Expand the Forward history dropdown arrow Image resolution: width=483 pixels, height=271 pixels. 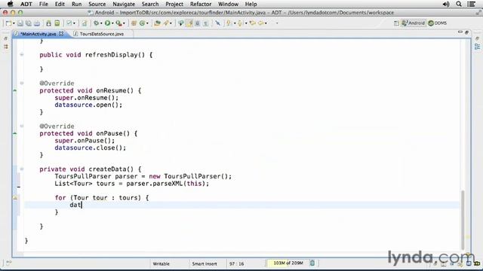[x=266, y=23]
